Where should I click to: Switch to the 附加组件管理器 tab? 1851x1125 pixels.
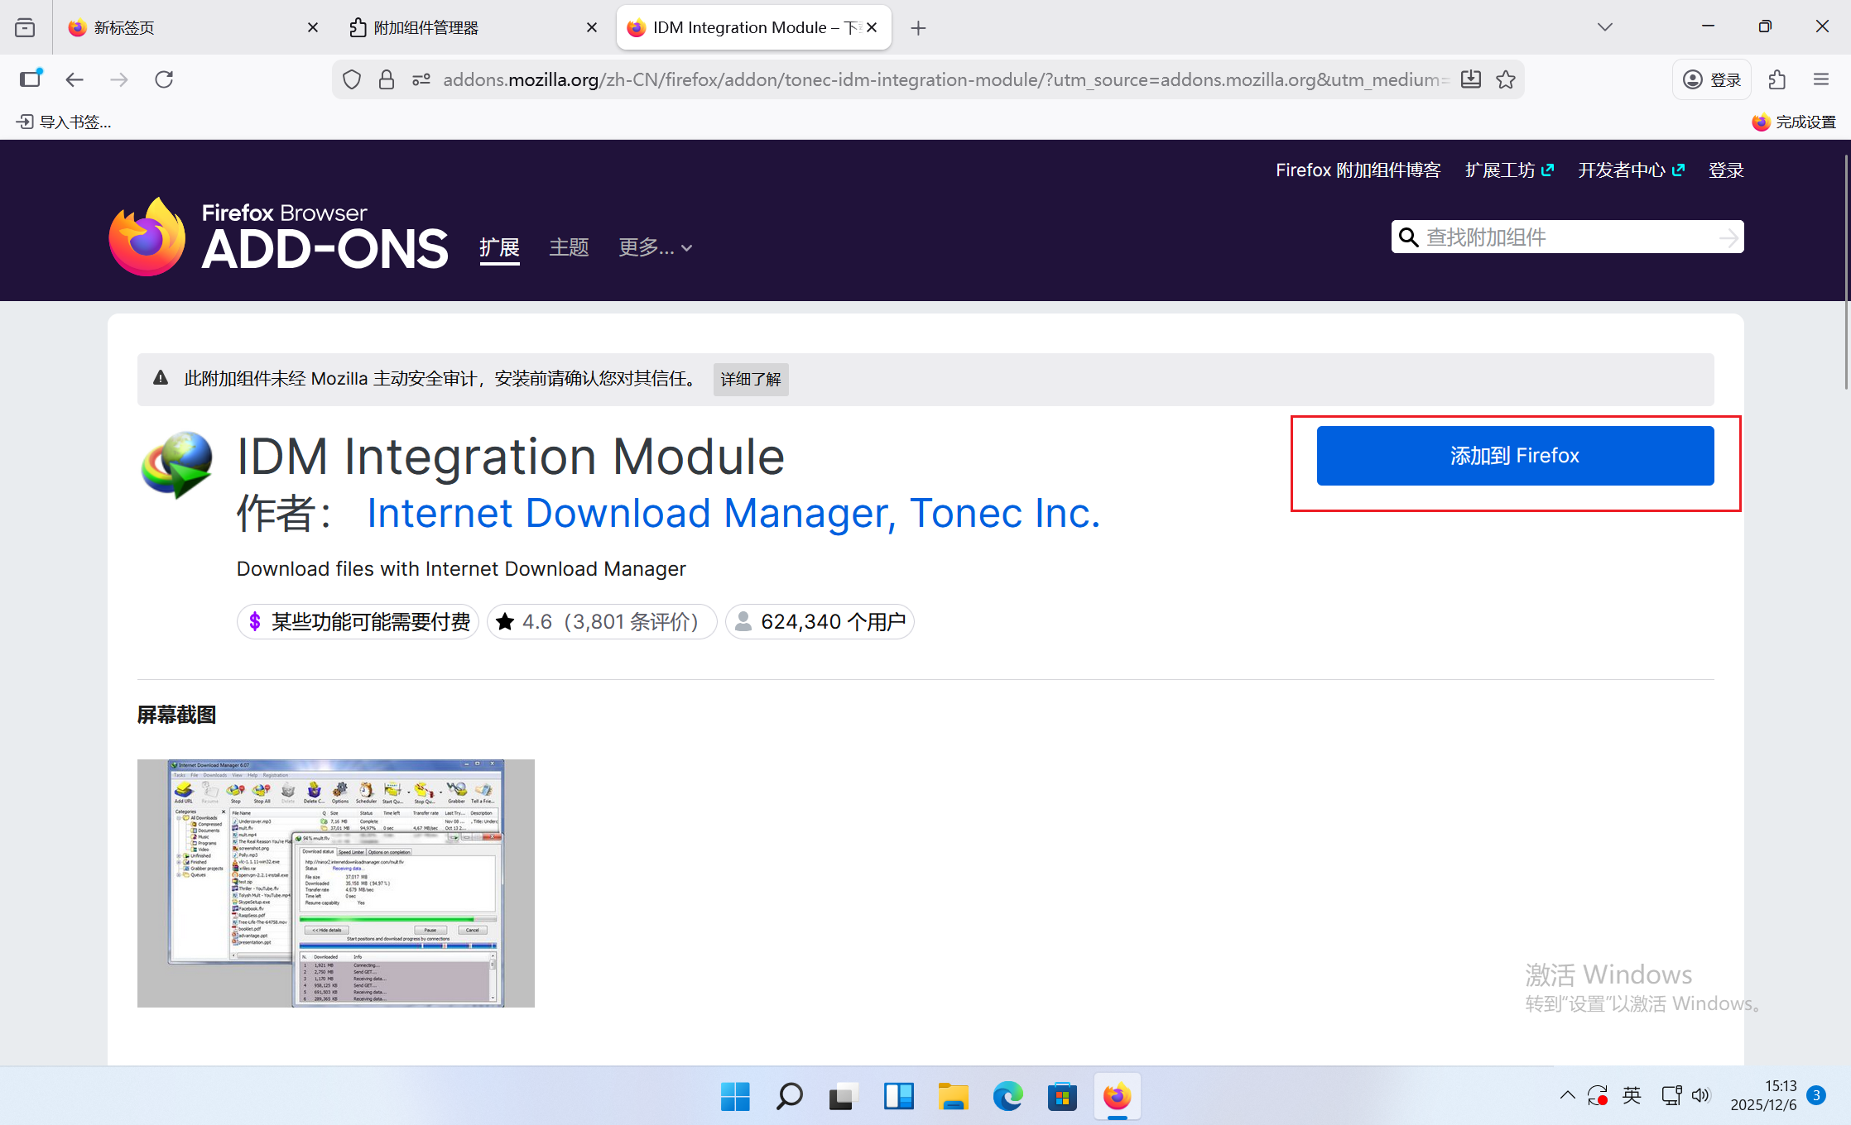click(x=425, y=27)
